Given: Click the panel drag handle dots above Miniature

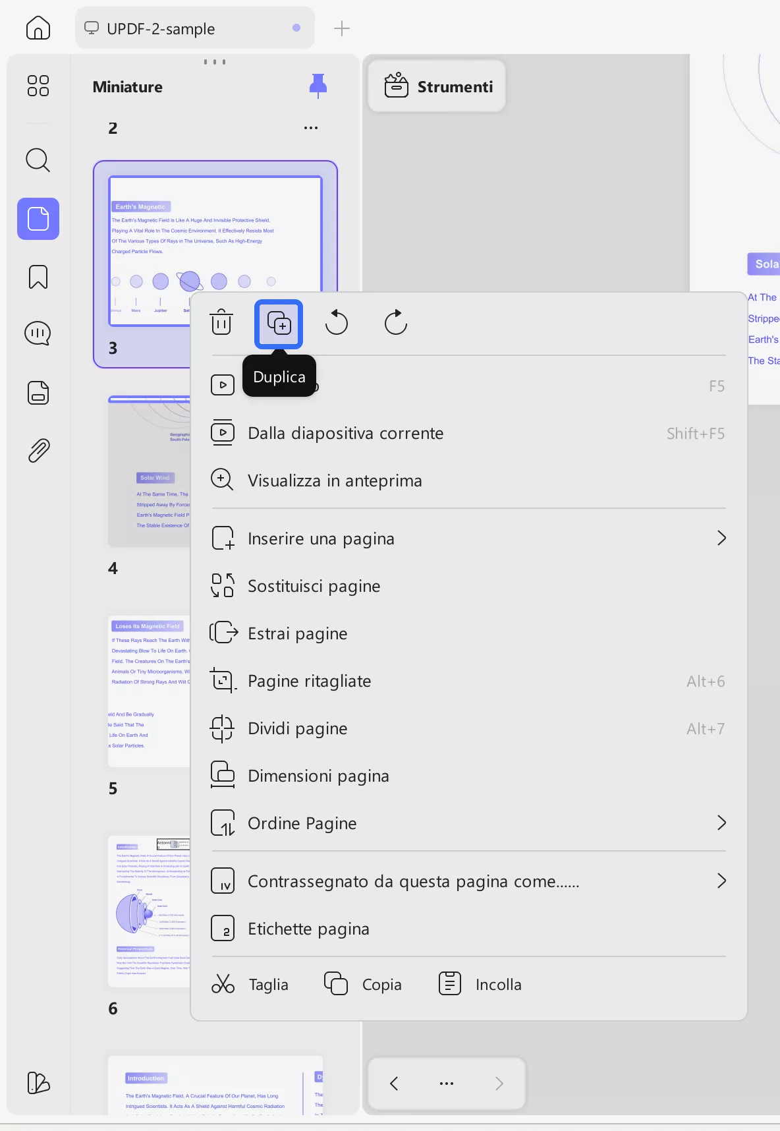Looking at the screenshot, I should [215, 62].
